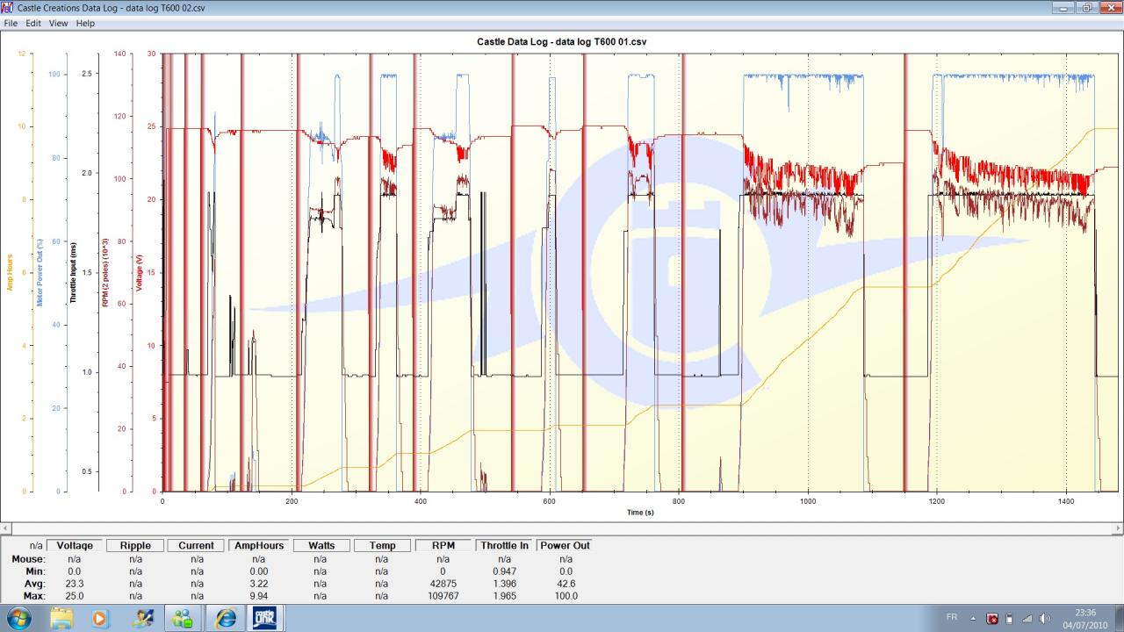Show hidden tray icons arrow

pyautogui.click(x=973, y=618)
